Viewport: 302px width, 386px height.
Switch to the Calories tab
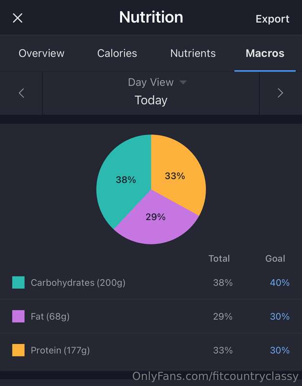[117, 53]
